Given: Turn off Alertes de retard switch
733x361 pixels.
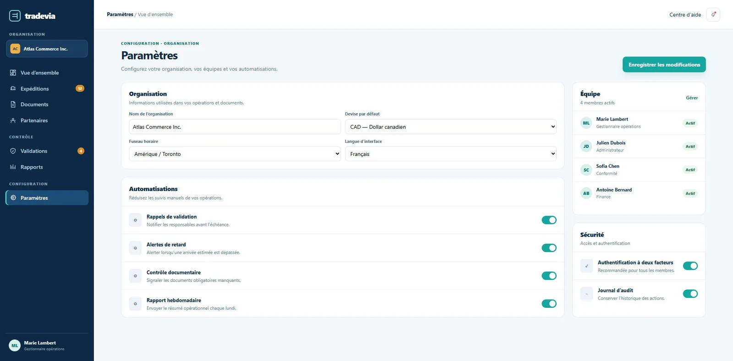Looking at the screenshot, I should pos(549,248).
